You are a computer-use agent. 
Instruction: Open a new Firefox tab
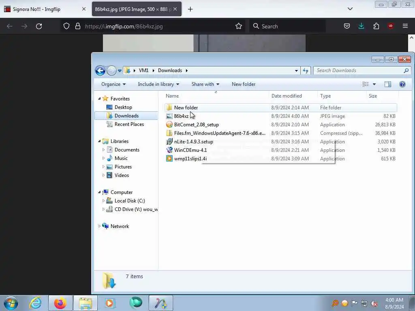pos(190,9)
